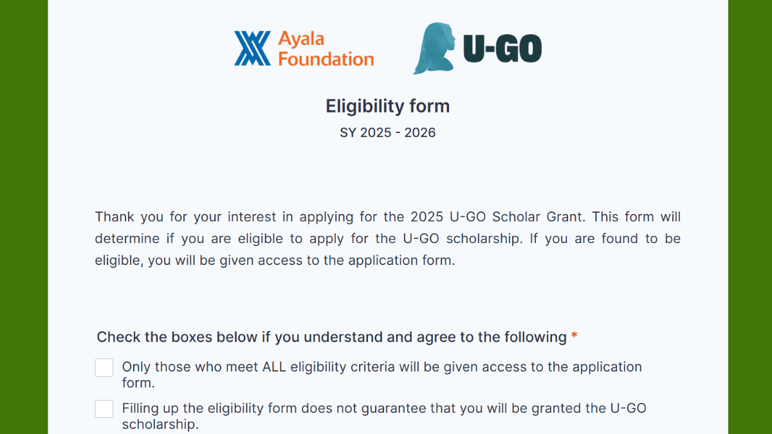Click the horizontal divider under the header

pos(388,160)
